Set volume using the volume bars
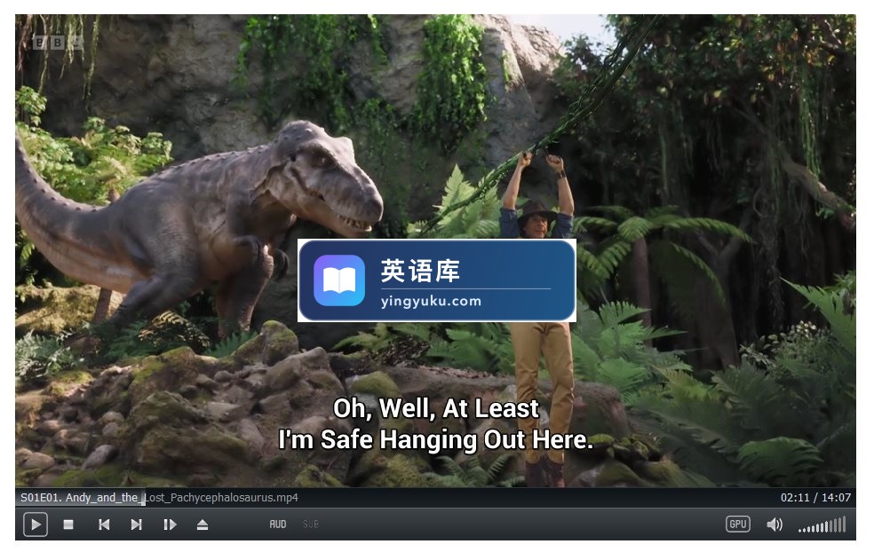 point(822,525)
